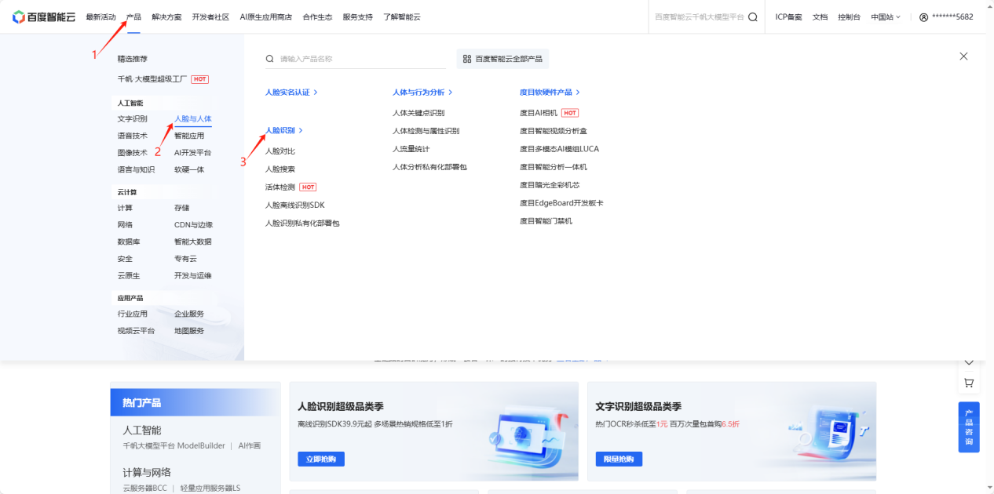The image size is (994, 494).
Task: Open 人脸对比 product link
Action: click(280, 151)
